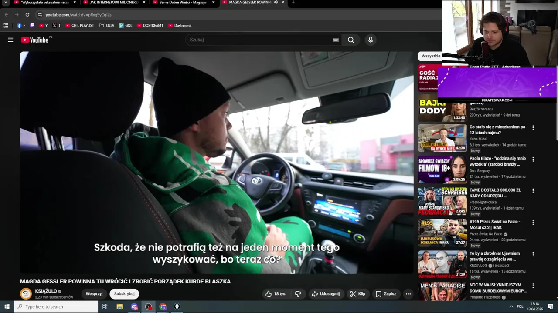558x313 pixels.
Task: Open the CHIL PLAYLIST bookmark
Action: coord(79,26)
